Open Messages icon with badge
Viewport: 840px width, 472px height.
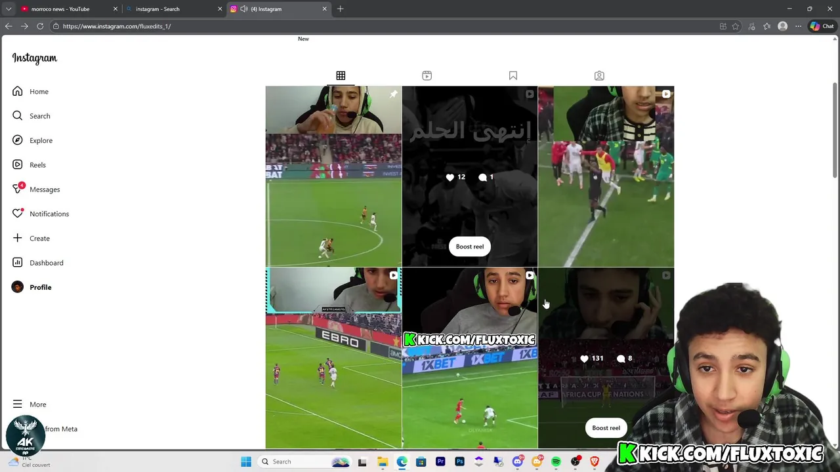tap(18, 189)
